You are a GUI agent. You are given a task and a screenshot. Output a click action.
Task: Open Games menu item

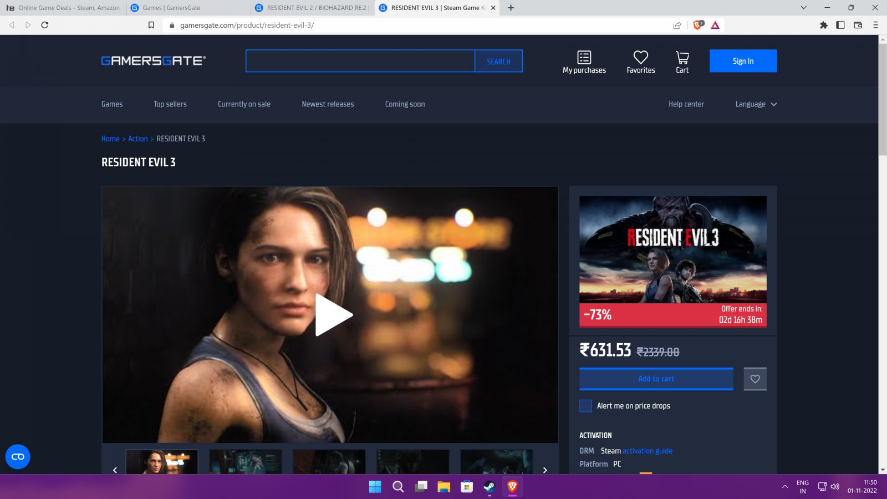(112, 104)
